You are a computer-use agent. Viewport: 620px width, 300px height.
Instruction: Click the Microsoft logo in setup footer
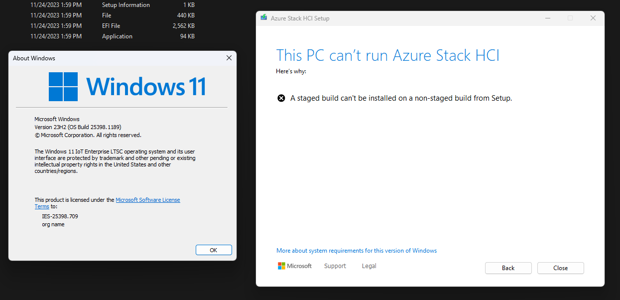pyautogui.click(x=295, y=266)
